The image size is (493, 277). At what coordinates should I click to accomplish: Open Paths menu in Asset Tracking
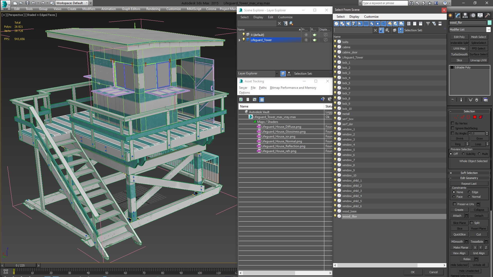[263, 88]
